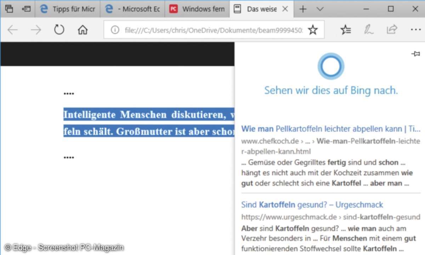The width and height of the screenshot is (425, 255).
Task: Open 'Sind Kartoffeln gesund? – Urgeschmack' result
Action: [x=312, y=205]
